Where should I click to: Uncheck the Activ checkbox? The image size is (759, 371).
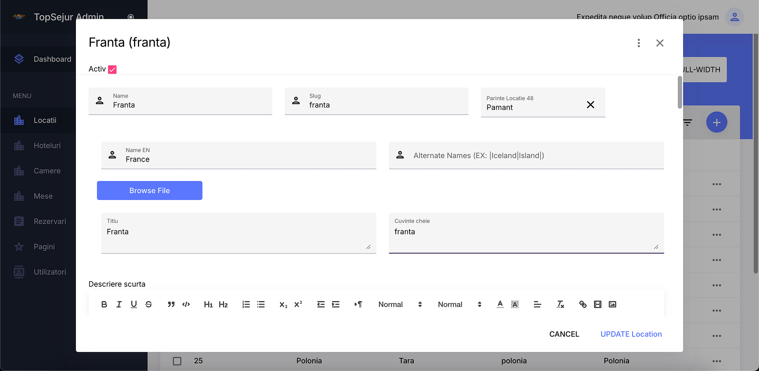pyautogui.click(x=112, y=70)
